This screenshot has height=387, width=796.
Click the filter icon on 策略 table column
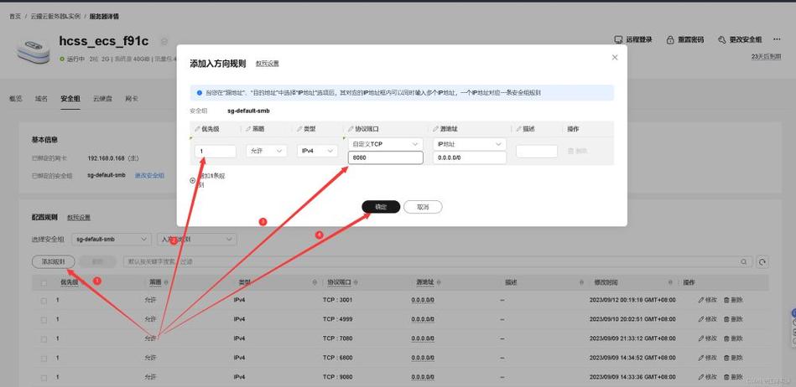coord(166,282)
